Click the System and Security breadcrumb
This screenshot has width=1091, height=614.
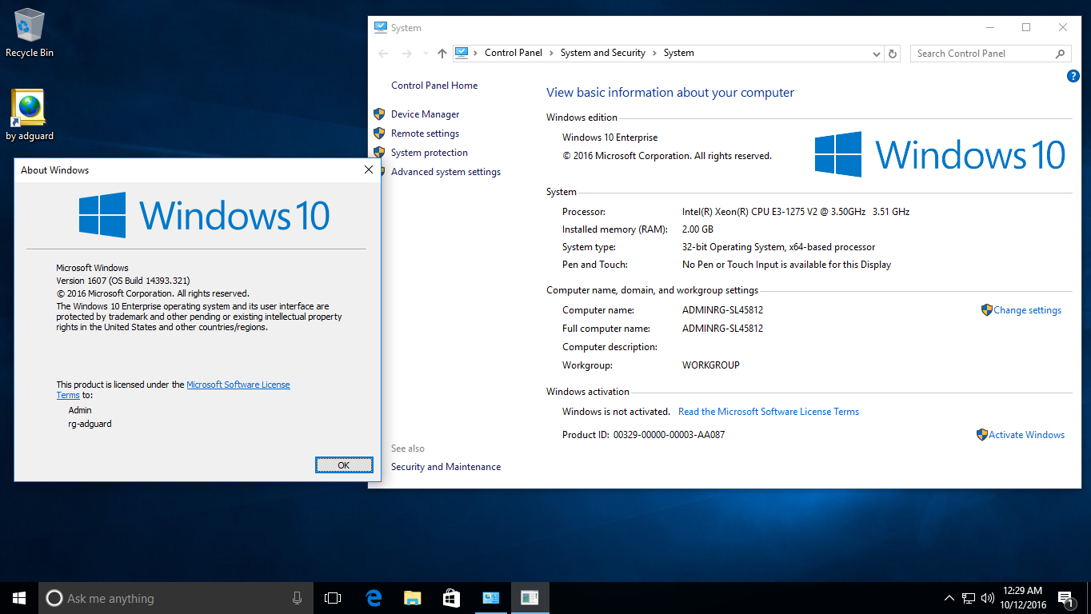[603, 53]
